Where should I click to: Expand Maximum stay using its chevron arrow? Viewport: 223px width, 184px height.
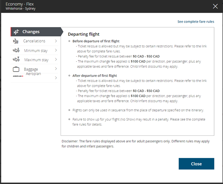click(56, 60)
